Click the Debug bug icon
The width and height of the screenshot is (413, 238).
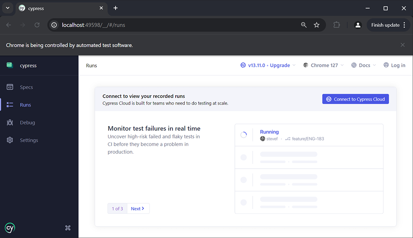[x=10, y=123]
